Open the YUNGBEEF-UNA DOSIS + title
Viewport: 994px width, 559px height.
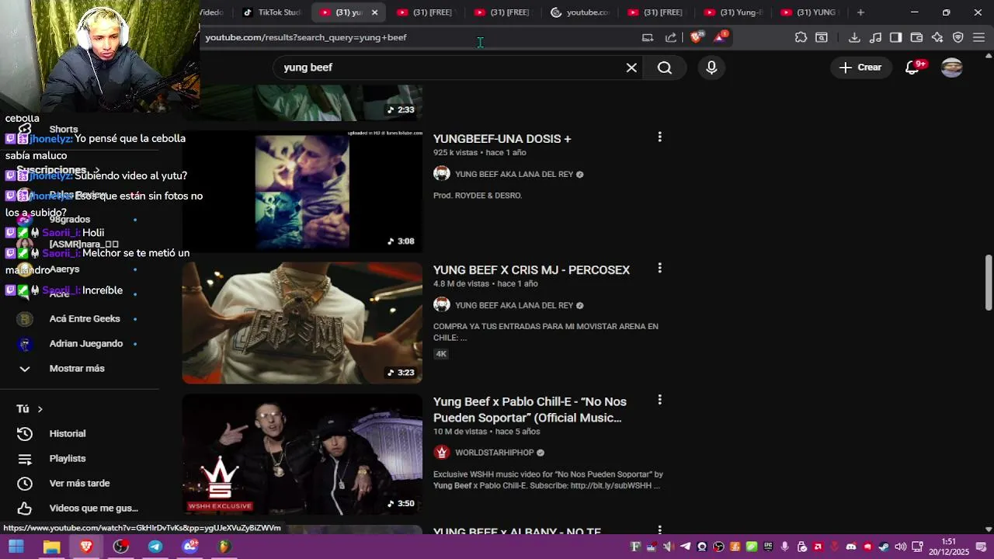(x=502, y=139)
